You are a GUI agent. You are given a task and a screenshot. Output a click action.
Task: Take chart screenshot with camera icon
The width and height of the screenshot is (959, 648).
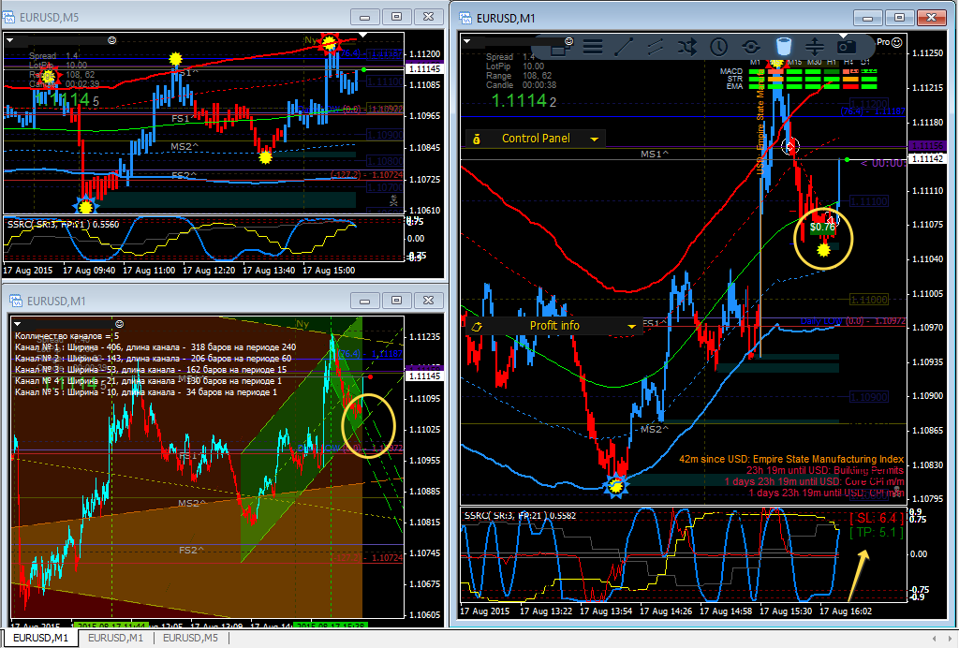tap(846, 47)
